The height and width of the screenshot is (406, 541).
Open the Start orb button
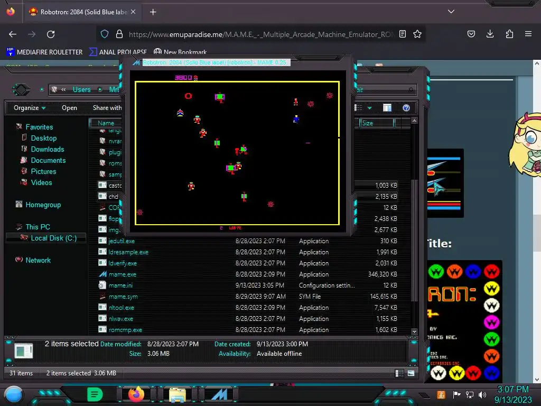(13, 394)
